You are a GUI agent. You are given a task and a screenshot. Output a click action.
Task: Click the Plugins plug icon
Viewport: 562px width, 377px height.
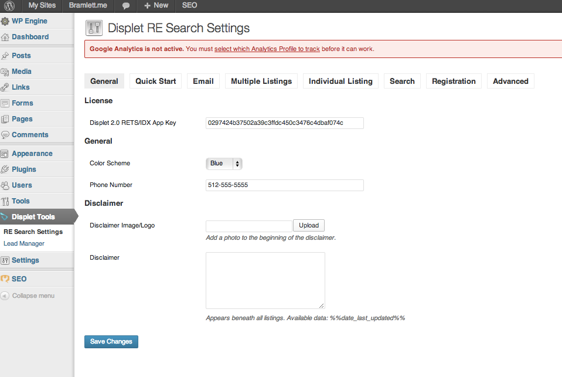(x=5, y=169)
